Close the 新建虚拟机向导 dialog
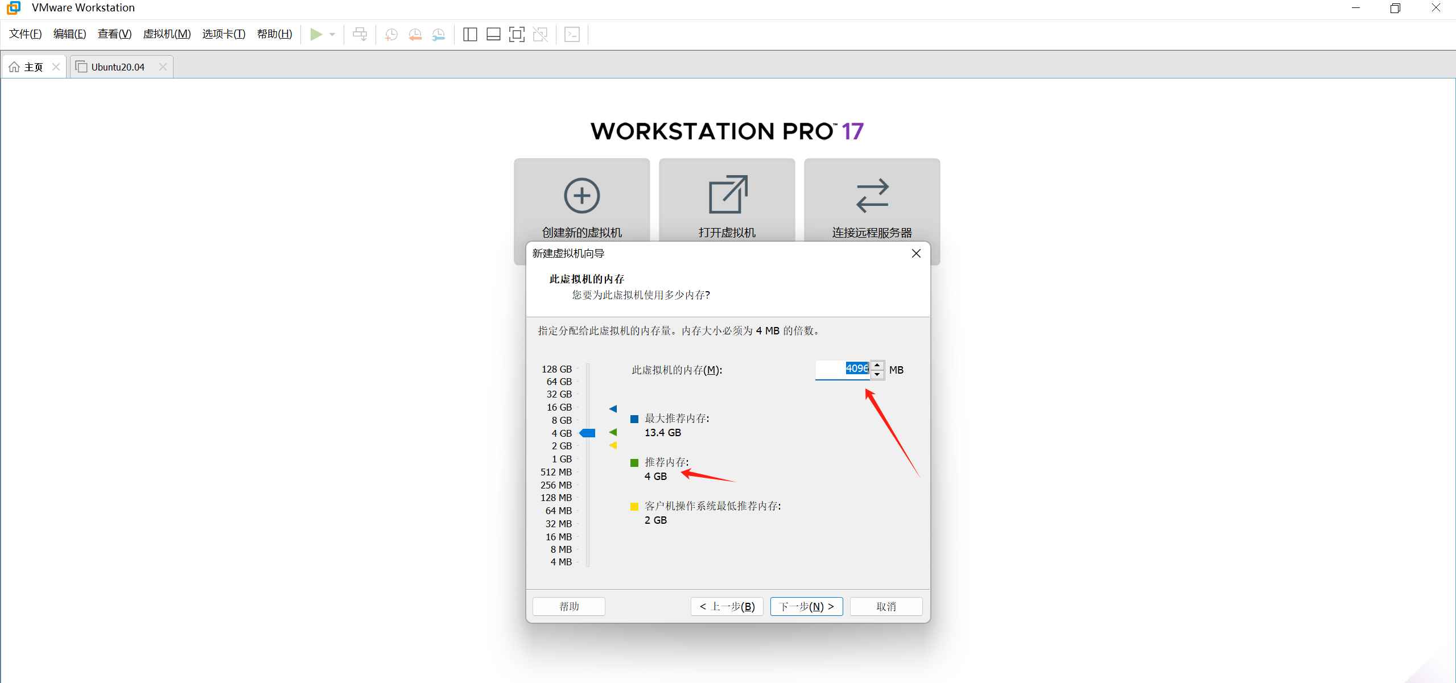This screenshot has width=1456, height=683. click(x=916, y=254)
